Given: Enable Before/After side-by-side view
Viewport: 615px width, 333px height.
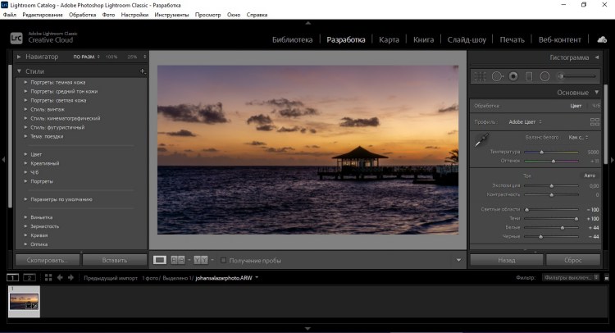Looking at the screenshot, I should coord(178,260).
